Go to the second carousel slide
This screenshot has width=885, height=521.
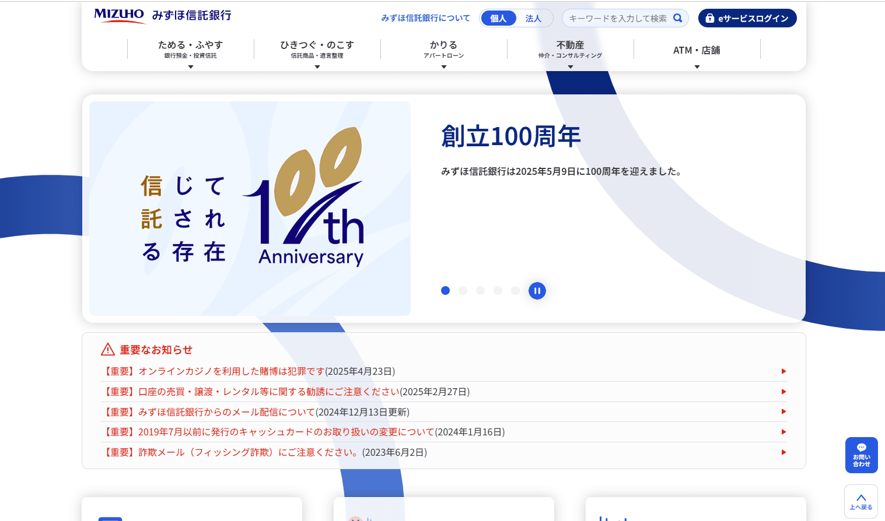click(463, 290)
